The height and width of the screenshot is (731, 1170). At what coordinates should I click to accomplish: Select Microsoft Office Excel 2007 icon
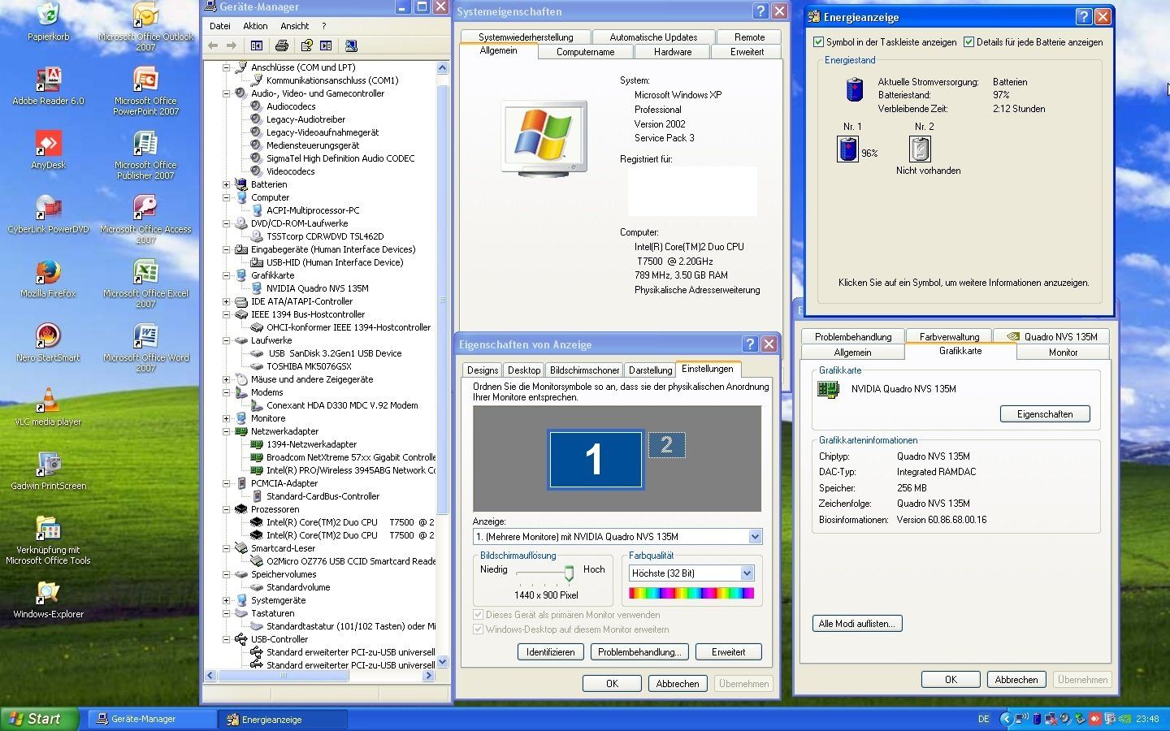145,283
